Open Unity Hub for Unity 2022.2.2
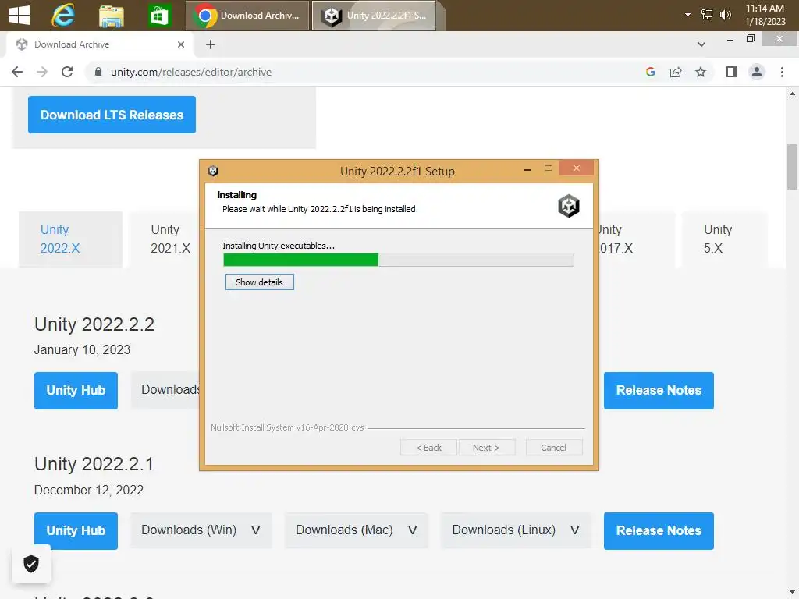799x599 pixels. (x=76, y=391)
